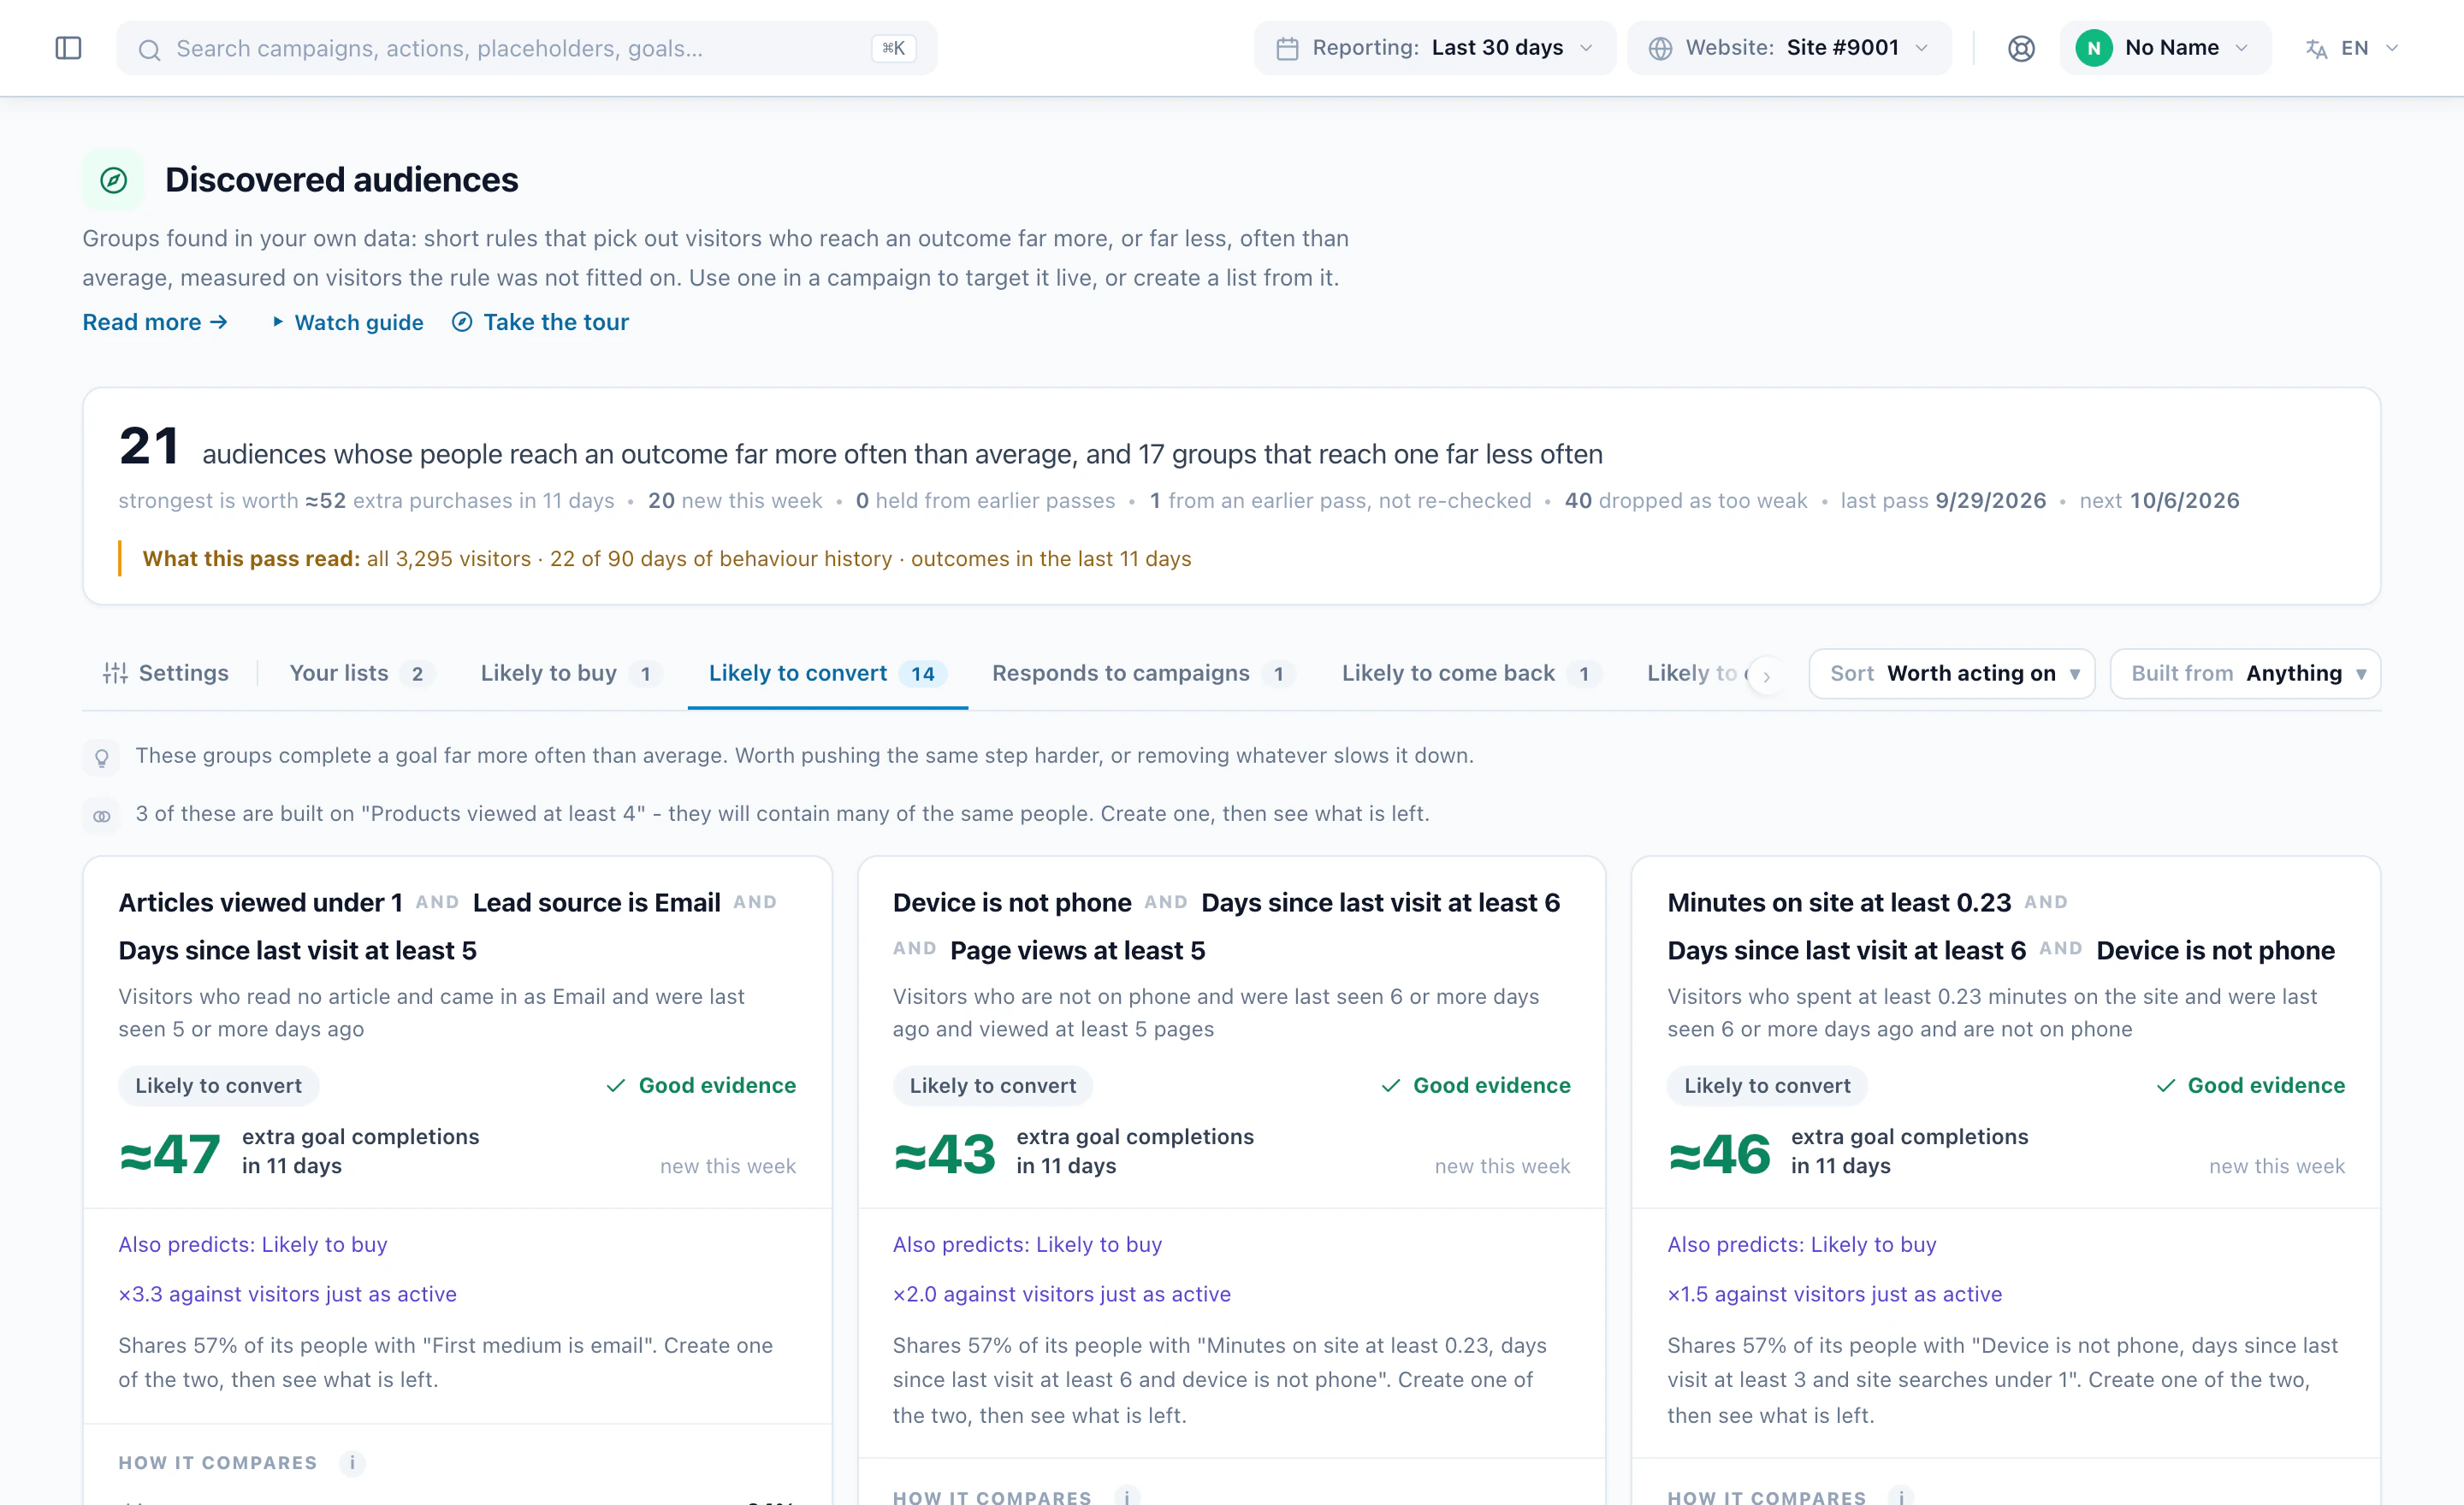Open the Website Site #9001 dropdown

click(x=1789, y=48)
